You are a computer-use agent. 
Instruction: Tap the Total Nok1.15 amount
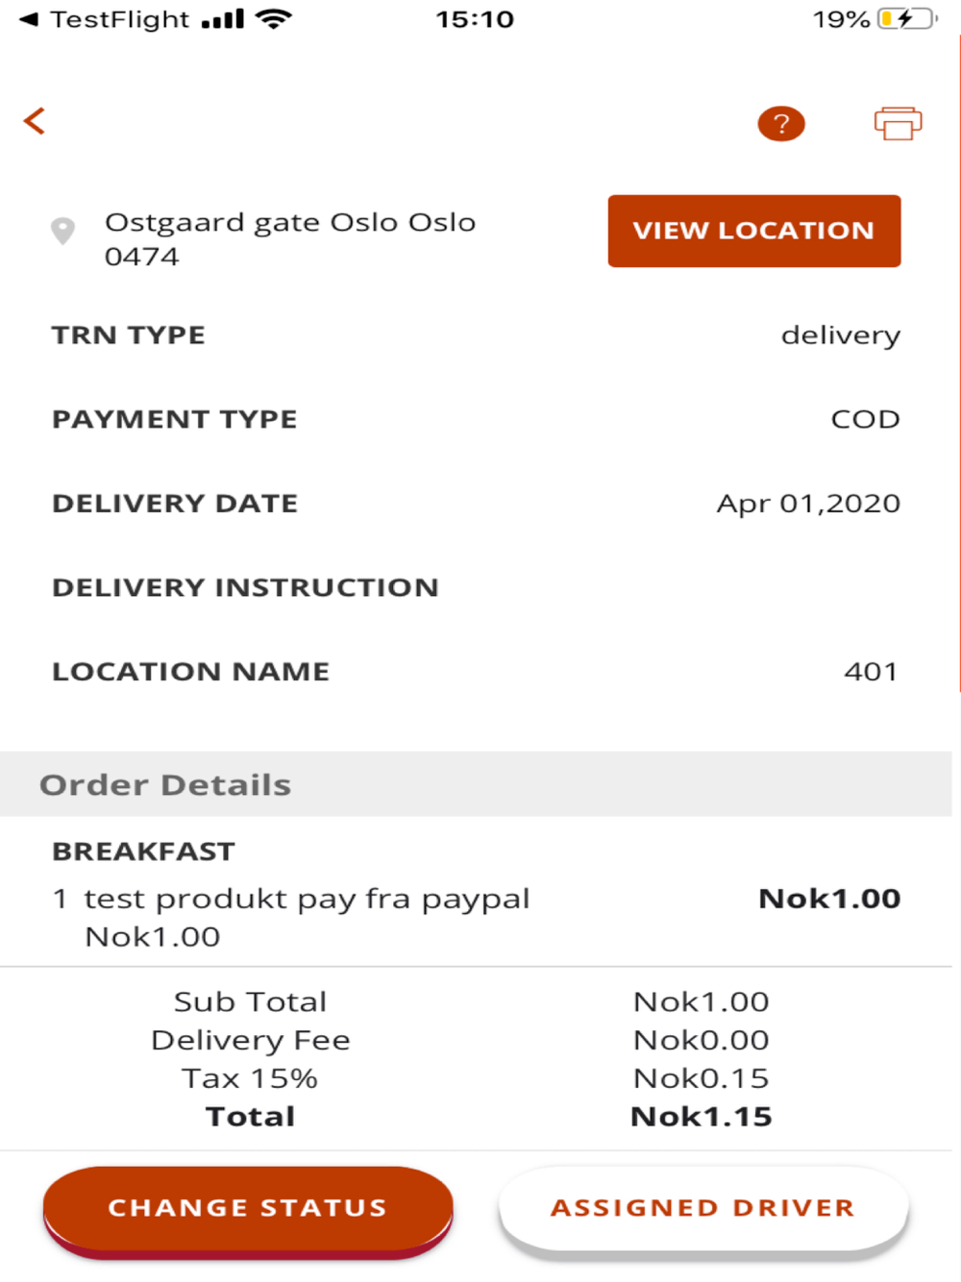click(x=701, y=1117)
